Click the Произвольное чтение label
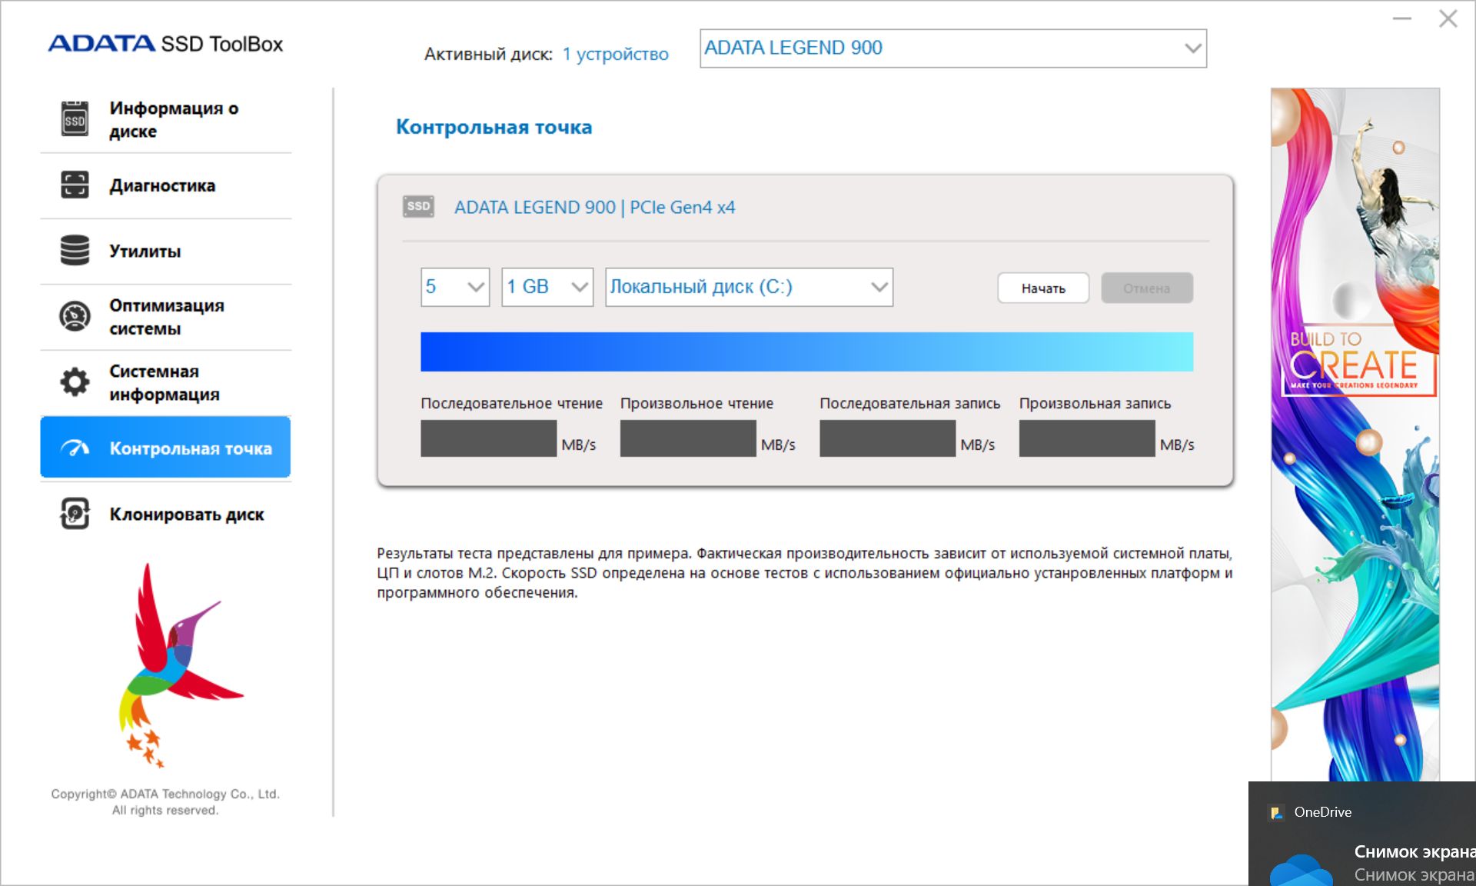 point(696,403)
